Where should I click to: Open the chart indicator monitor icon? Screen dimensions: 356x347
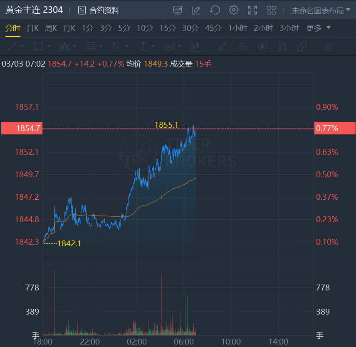coord(178,10)
